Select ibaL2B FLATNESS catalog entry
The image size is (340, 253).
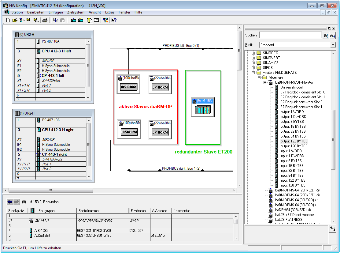(288, 220)
